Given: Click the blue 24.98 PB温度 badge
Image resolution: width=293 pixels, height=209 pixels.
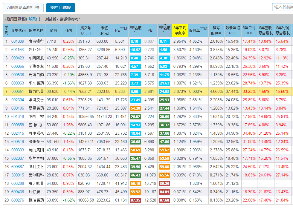Looking at the screenshot, I should pos(164,91).
